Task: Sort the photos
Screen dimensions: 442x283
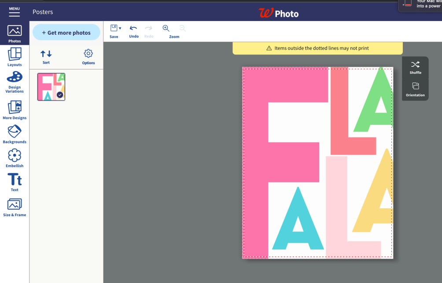Action: pyautogui.click(x=46, y=57)
